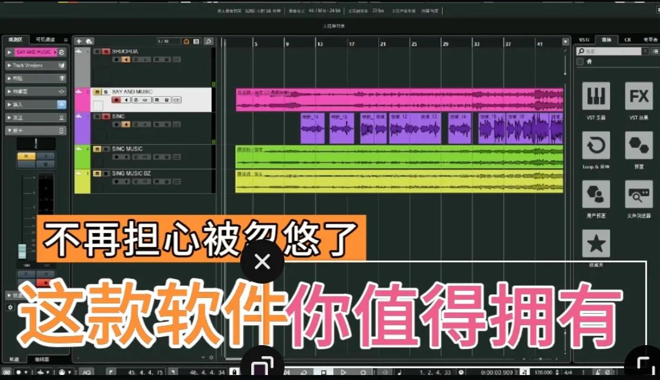Viewport: 660px width, 380px height.
Task: Open the Loop & Samples tile
Action: (596, 145)
